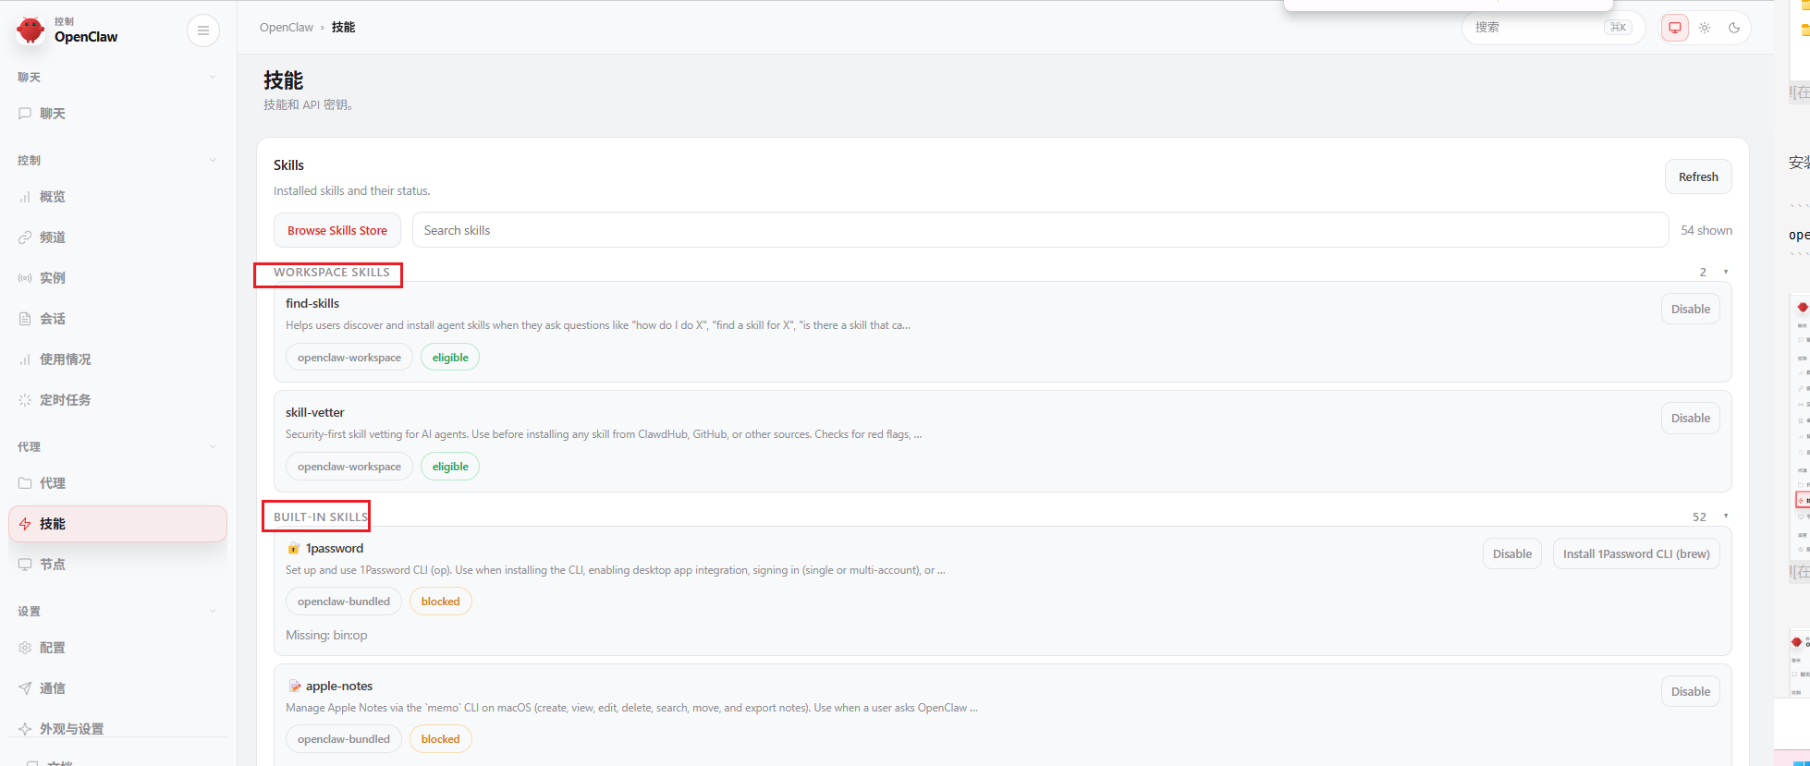Click the 1password description text

(x=616, y=570)
